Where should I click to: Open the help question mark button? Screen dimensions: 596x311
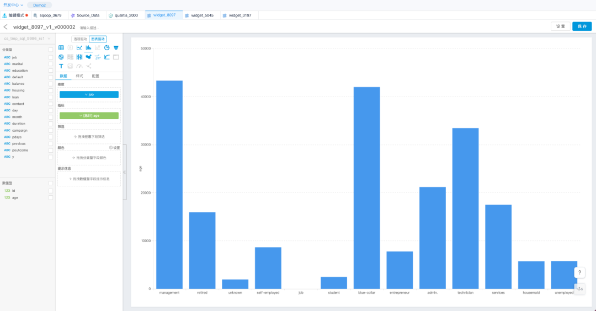click(579, 272)
